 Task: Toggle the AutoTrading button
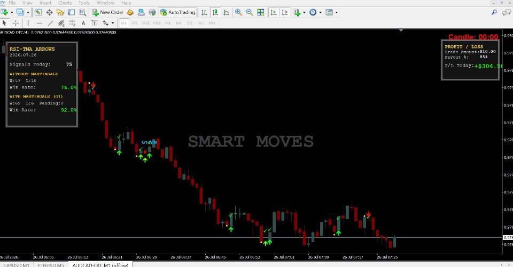pos(177,12)
